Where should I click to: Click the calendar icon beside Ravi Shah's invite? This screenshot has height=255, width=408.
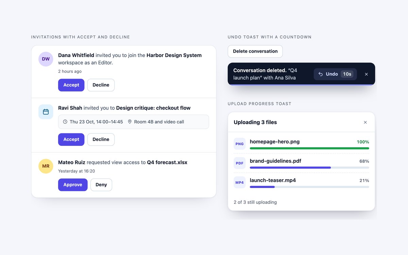(46, 112)
